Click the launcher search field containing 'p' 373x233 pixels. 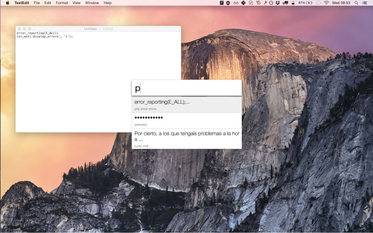pyautogui.click(x=187, y=88)
